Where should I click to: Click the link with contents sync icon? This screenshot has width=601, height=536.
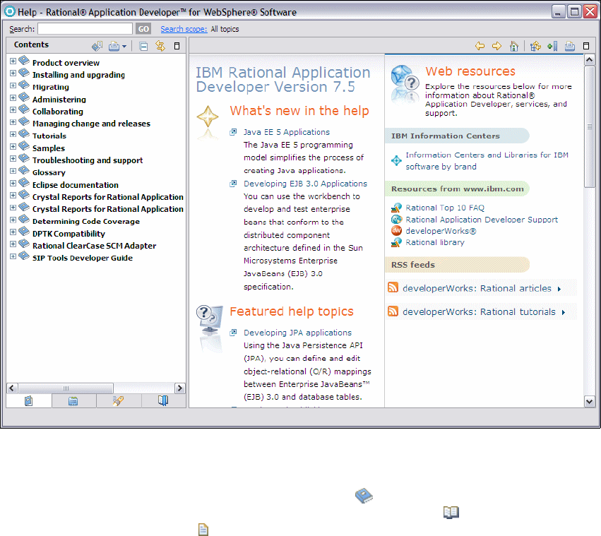(x=160, y=46)
